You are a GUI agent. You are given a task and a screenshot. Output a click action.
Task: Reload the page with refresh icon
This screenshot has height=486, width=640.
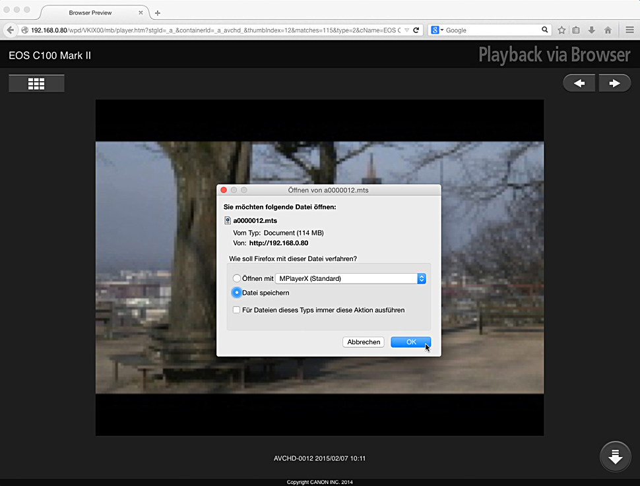coord(416,30)
